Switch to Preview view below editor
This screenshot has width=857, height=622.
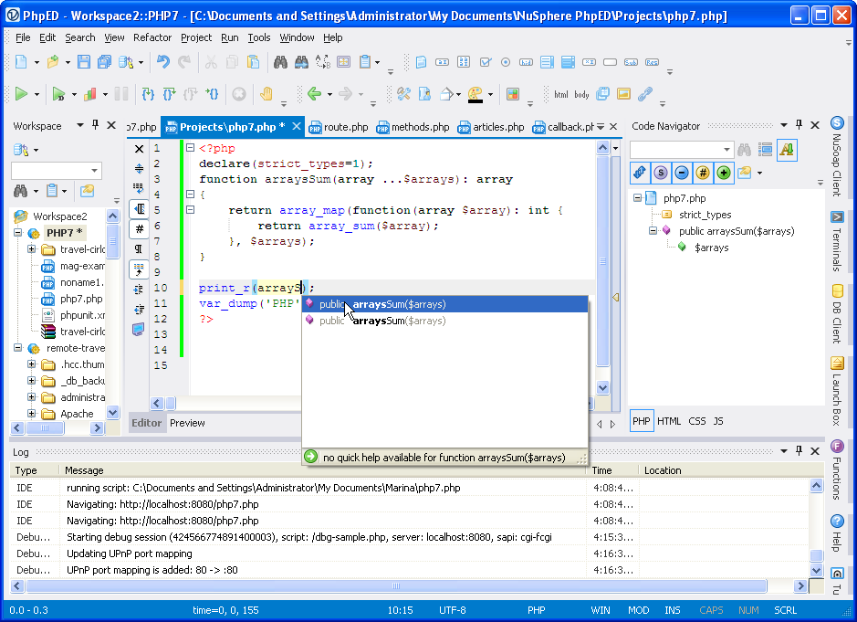[x=187, y=423]
